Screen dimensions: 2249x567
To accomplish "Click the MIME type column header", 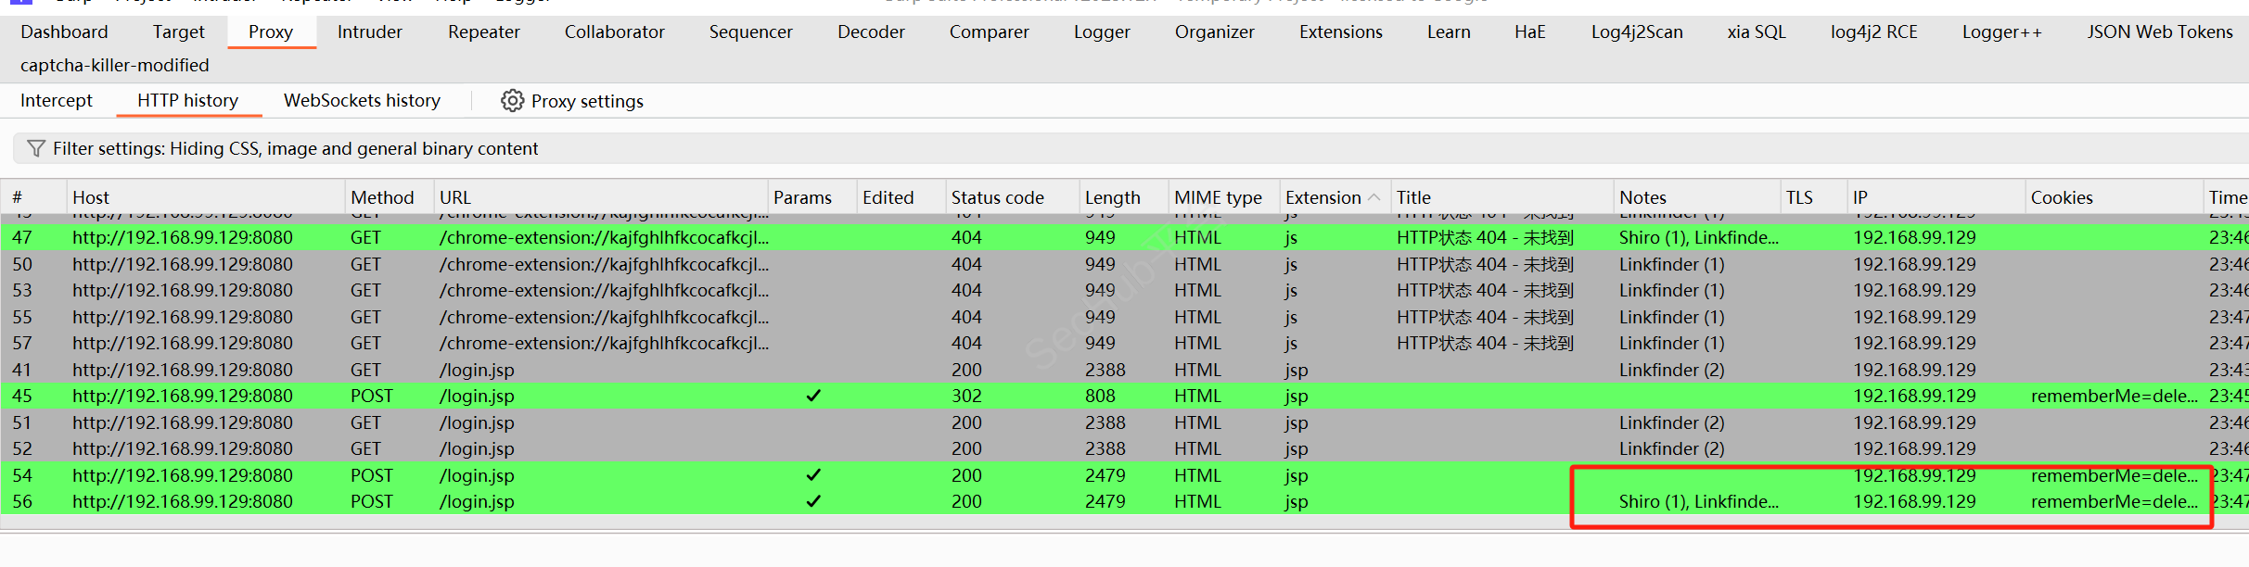I will (1218, 197).
